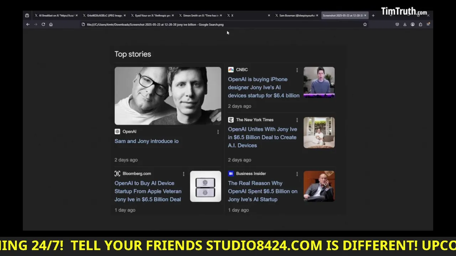Screen dimensions: 456x256
Task: Click 1 day ago under Bloomberg story
Action: tap(125, 210)
